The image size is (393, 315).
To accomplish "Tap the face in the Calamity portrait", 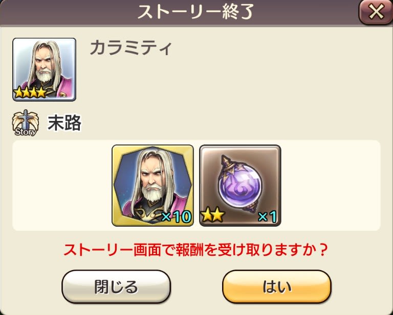I will click(x=45, y=65).
